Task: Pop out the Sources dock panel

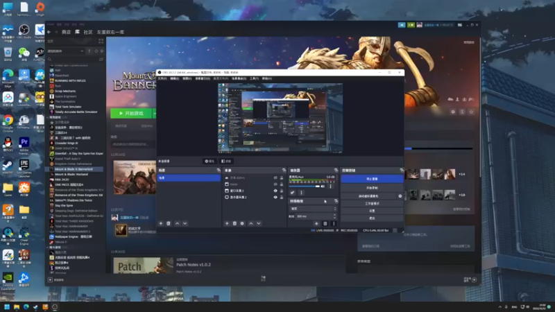Action: click(x=284, y=171)
